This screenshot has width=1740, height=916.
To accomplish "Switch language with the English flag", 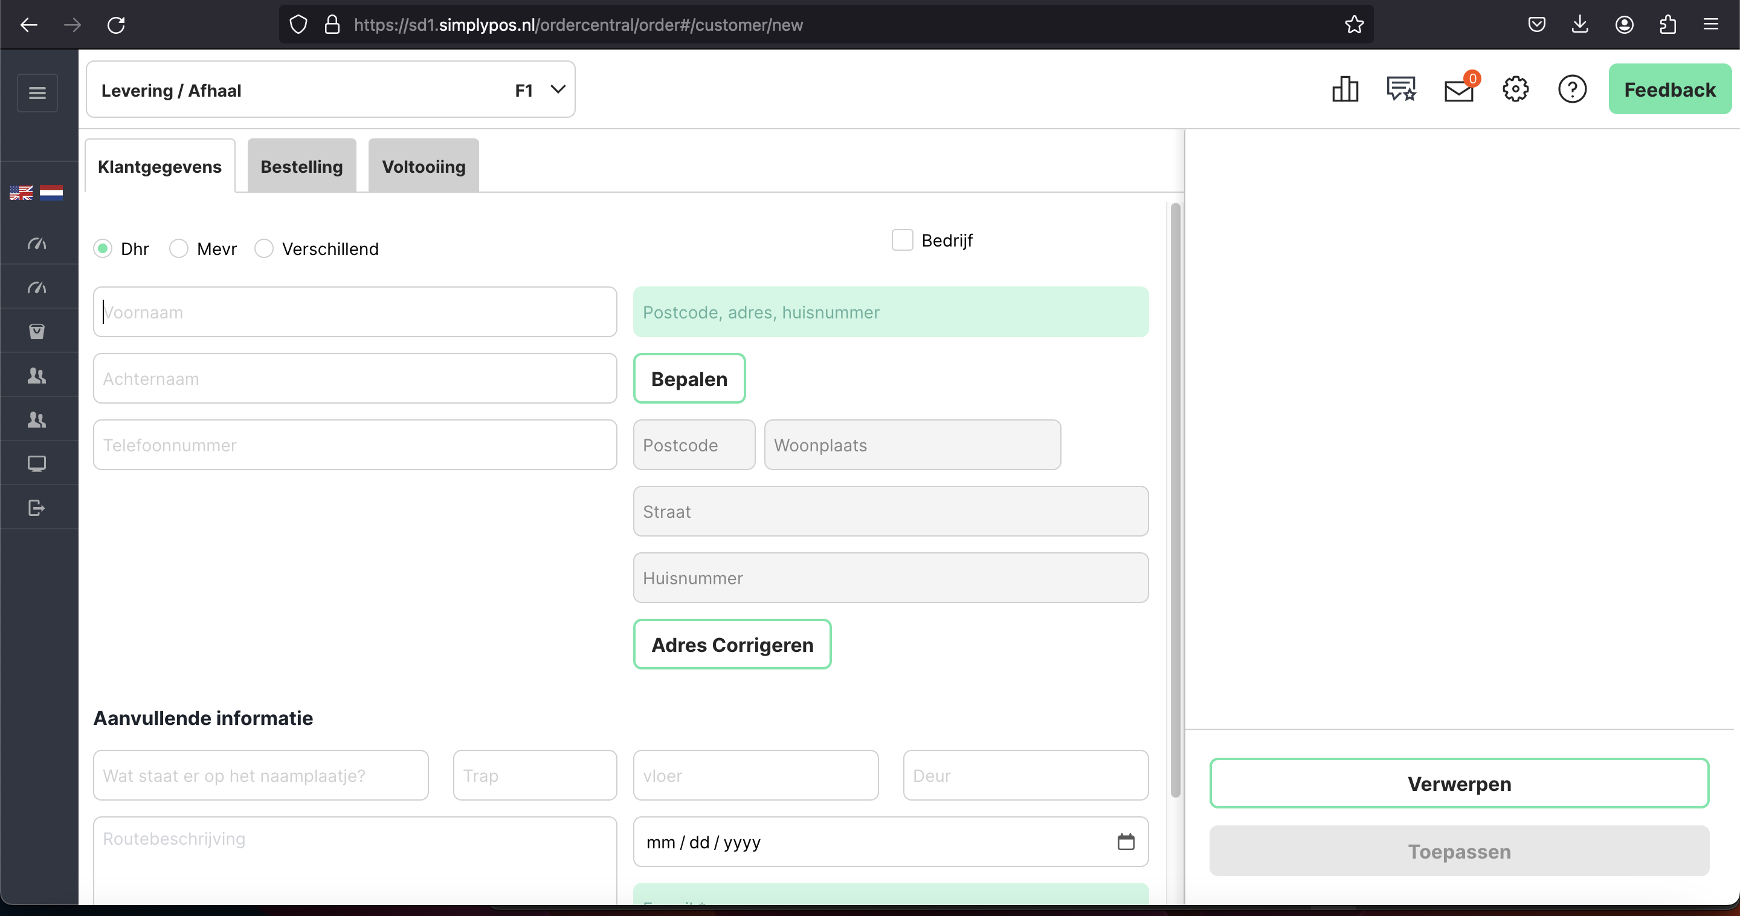I will tap(21, 193).
